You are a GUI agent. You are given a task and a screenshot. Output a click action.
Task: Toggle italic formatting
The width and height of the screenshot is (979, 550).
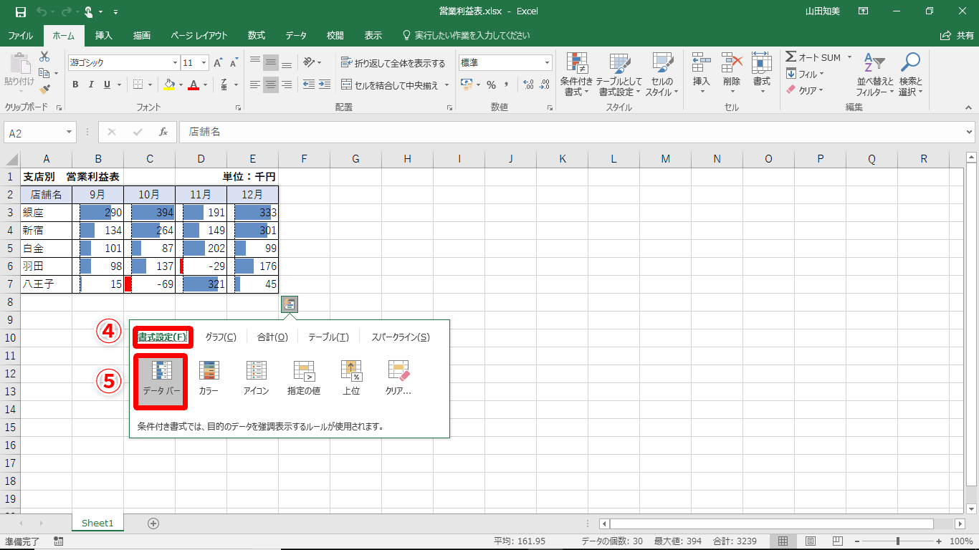(91, 85)
